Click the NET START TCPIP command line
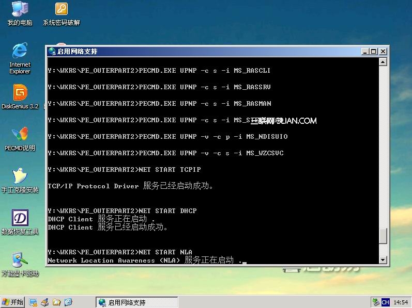Image resolution: width=412 pixels, height=308 pixels. click(124, 170)
